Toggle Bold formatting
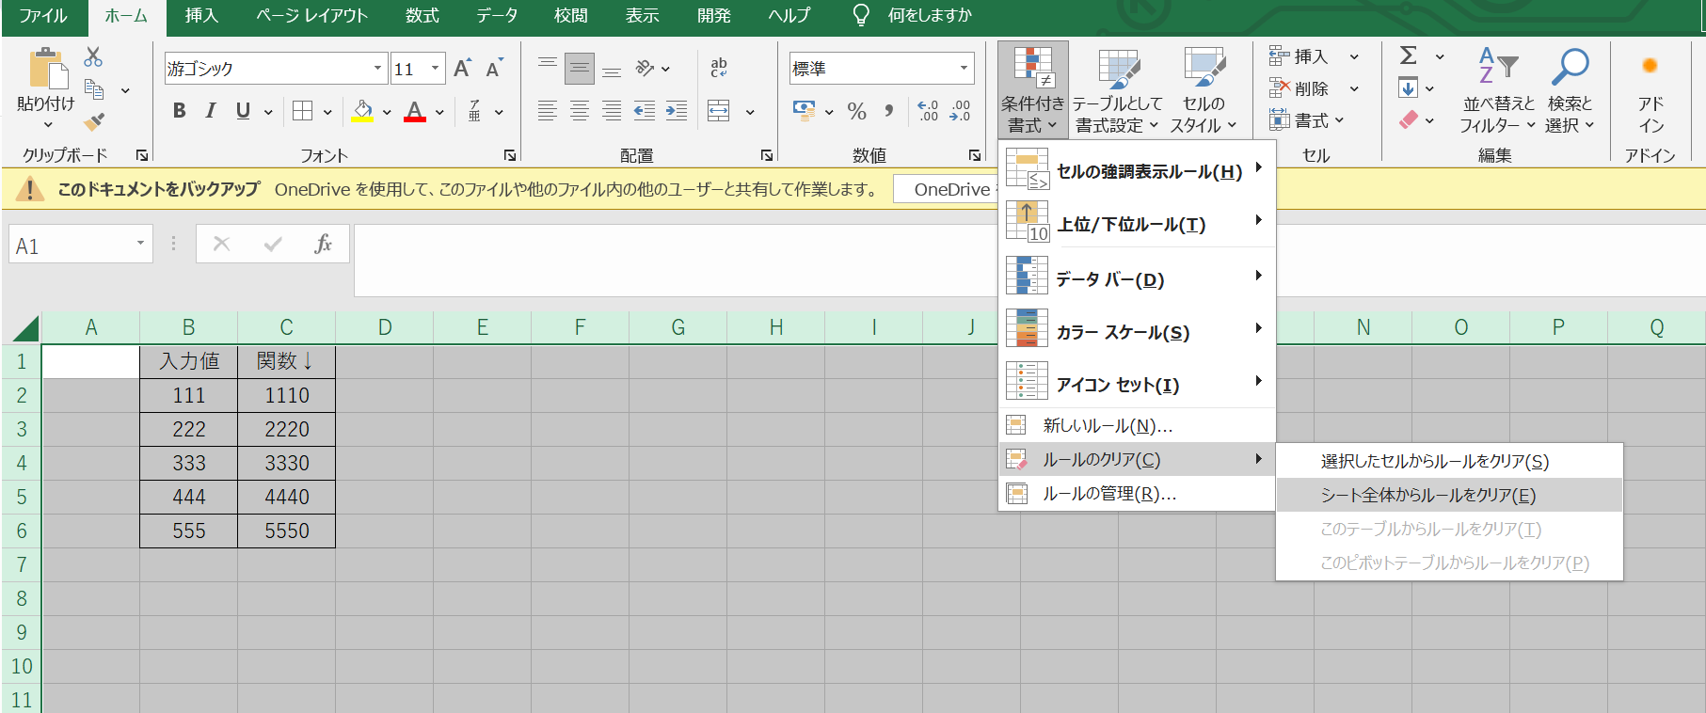Image resolution: width=1706 pixels, height=713 pixels. [x=179, y=111]
